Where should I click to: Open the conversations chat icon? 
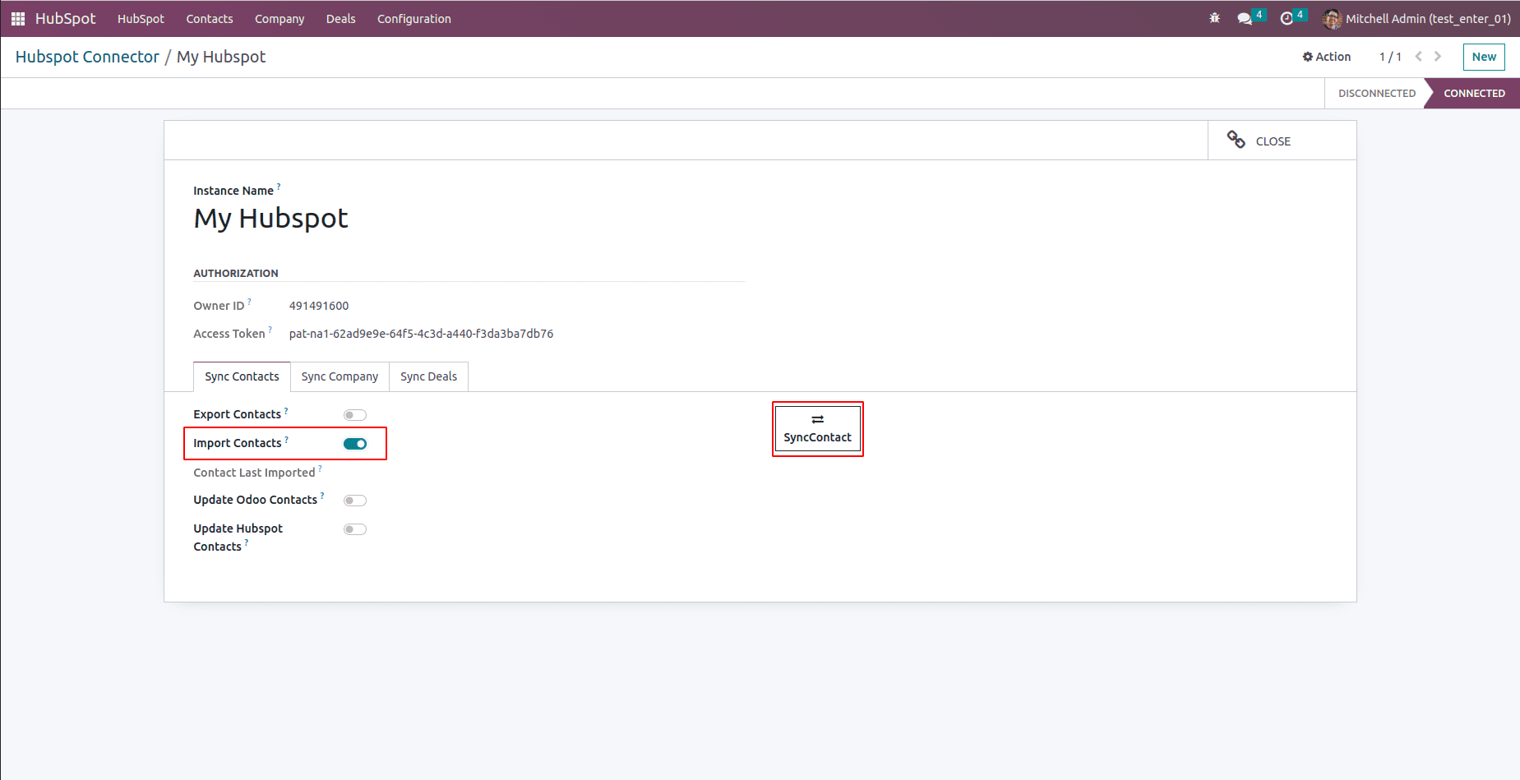pyautogui.click(x=1245, y=18)
